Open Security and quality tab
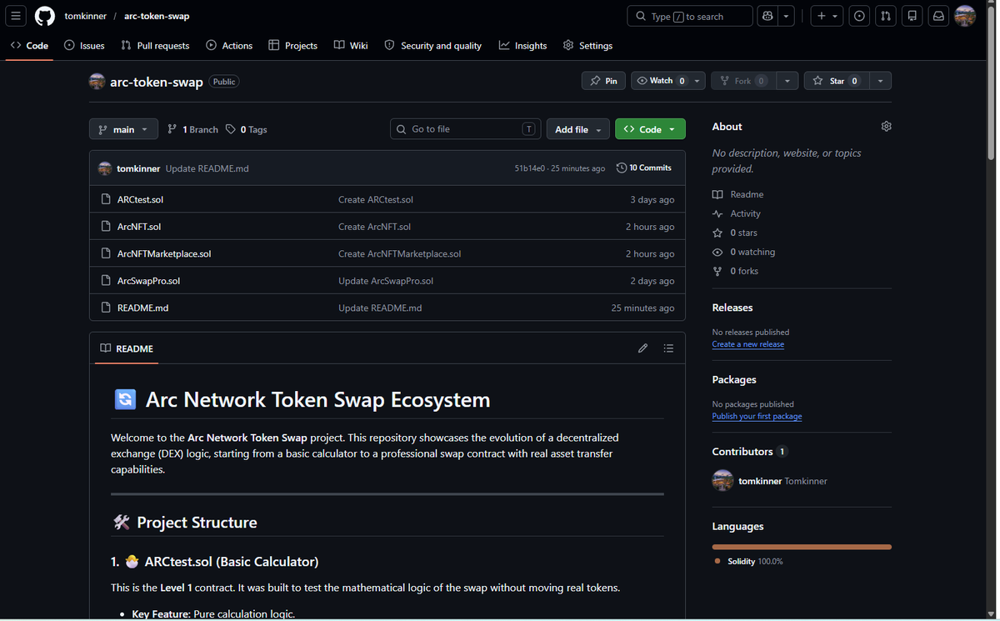This screenshot has width=1000, height=621. 432,45
